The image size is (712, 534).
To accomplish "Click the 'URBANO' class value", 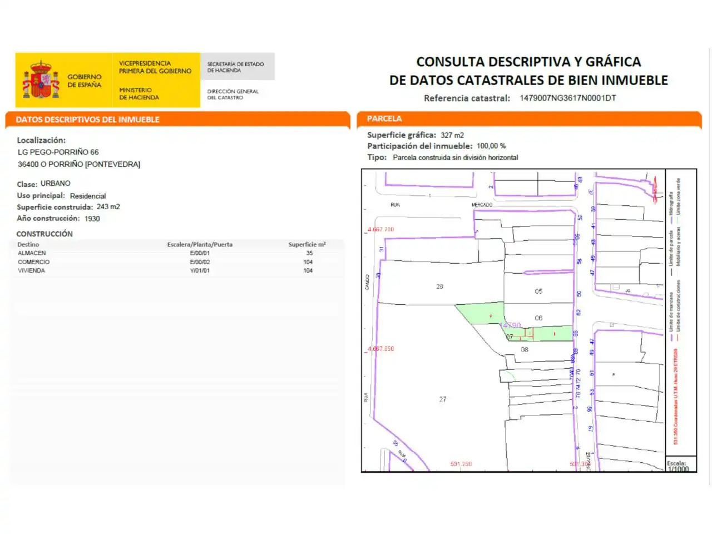I will [x=56, y=184].
